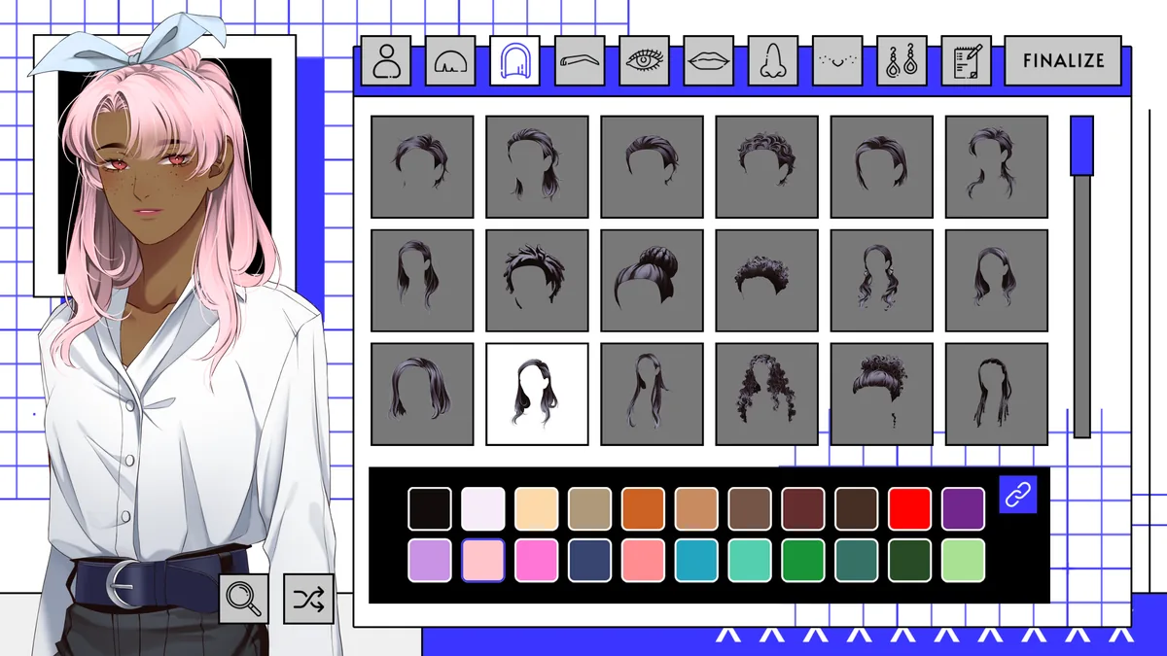Pick the bright red hair color swatch
Screen dimensions: 1167x656
coord(909,508)
